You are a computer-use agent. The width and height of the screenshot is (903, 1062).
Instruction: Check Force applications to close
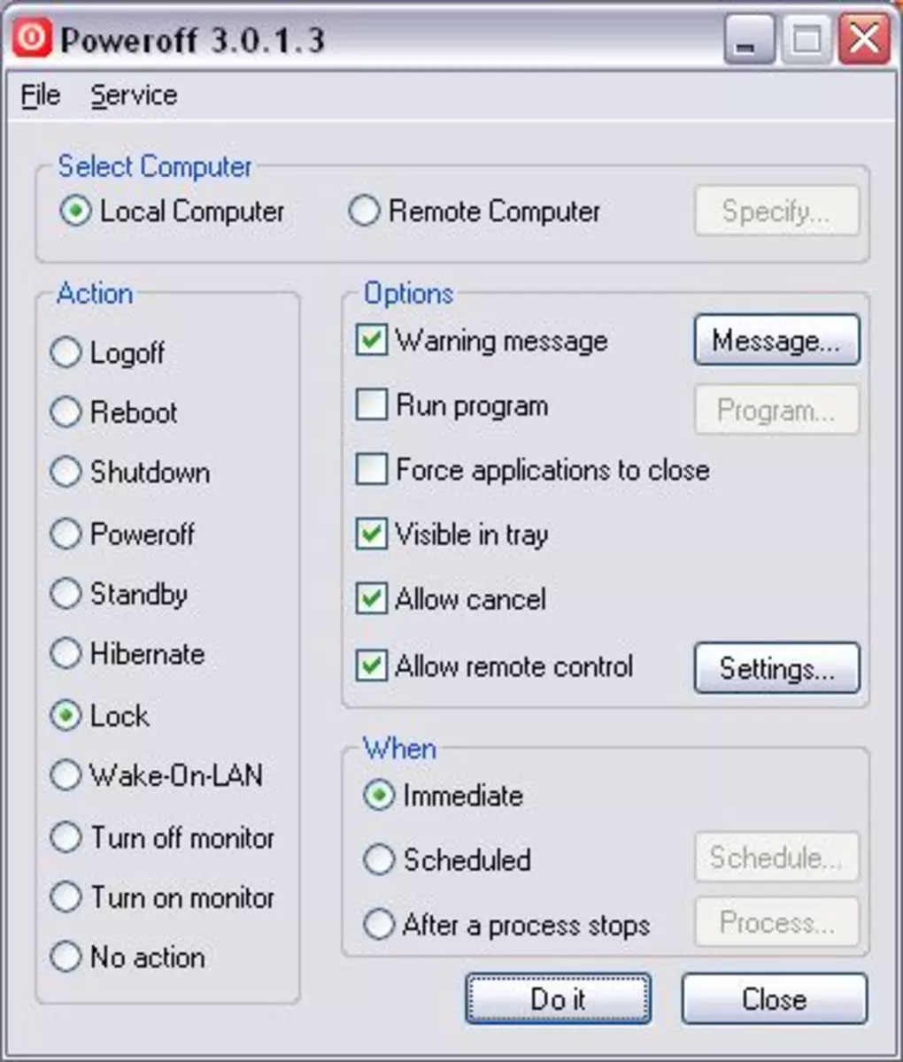click(374, 470)
